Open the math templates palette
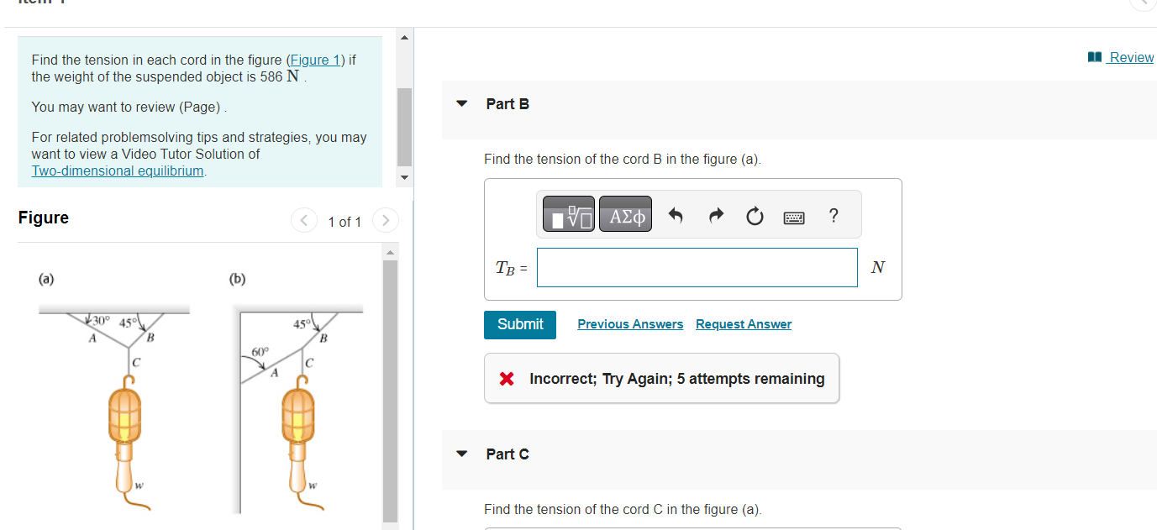The height and width of the screenshot is (530, 1157). [567, 214]
